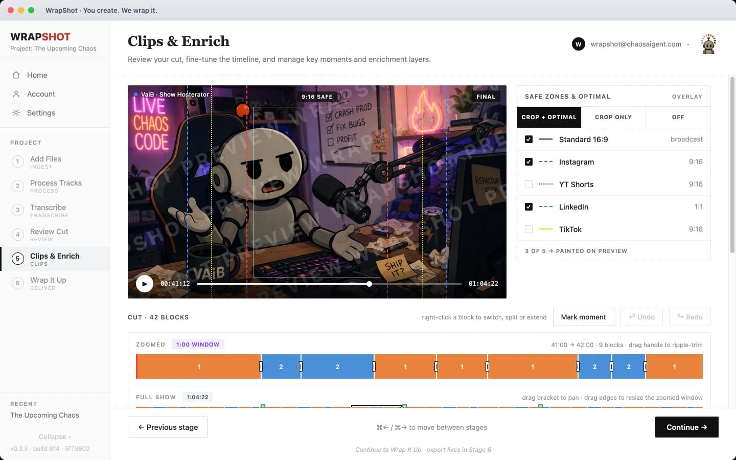Click wrapshot@chaosaigent.com account email
The height and width of the screenshot is (460, 736).
pyautogui.click(x=636, y=44)
